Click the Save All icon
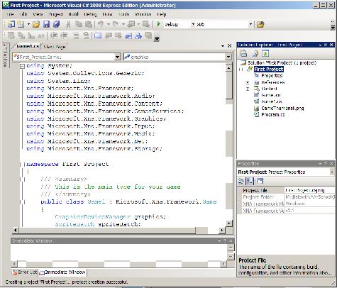337x288 pixels. pyautogui.click(x=56, y=24)
